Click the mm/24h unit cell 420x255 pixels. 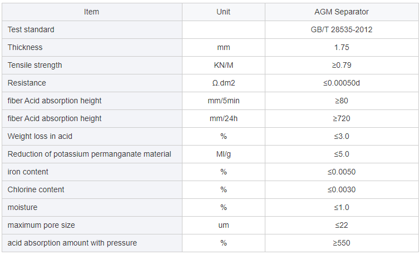point(223,118)
